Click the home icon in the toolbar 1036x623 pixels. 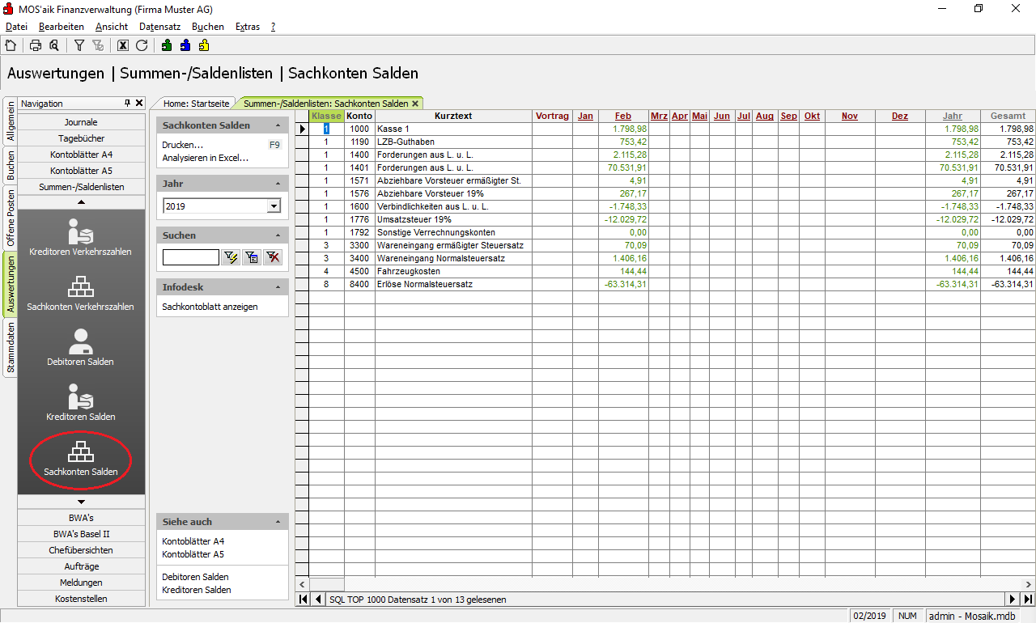pyautogui.click(x=11, y=45)
